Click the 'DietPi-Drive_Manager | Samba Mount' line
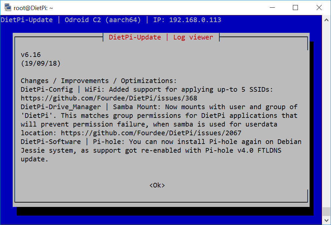This screenshot has width=331, height=225. (x=159, y=107)
